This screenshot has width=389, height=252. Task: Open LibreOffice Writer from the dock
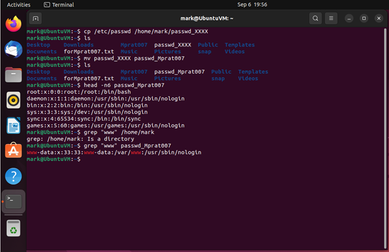[13, 125]
